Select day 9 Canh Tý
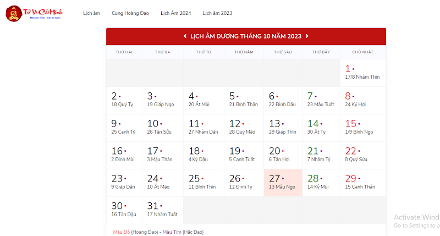The height and width of the screenshot is (236, 440). (x=124, y=128)
